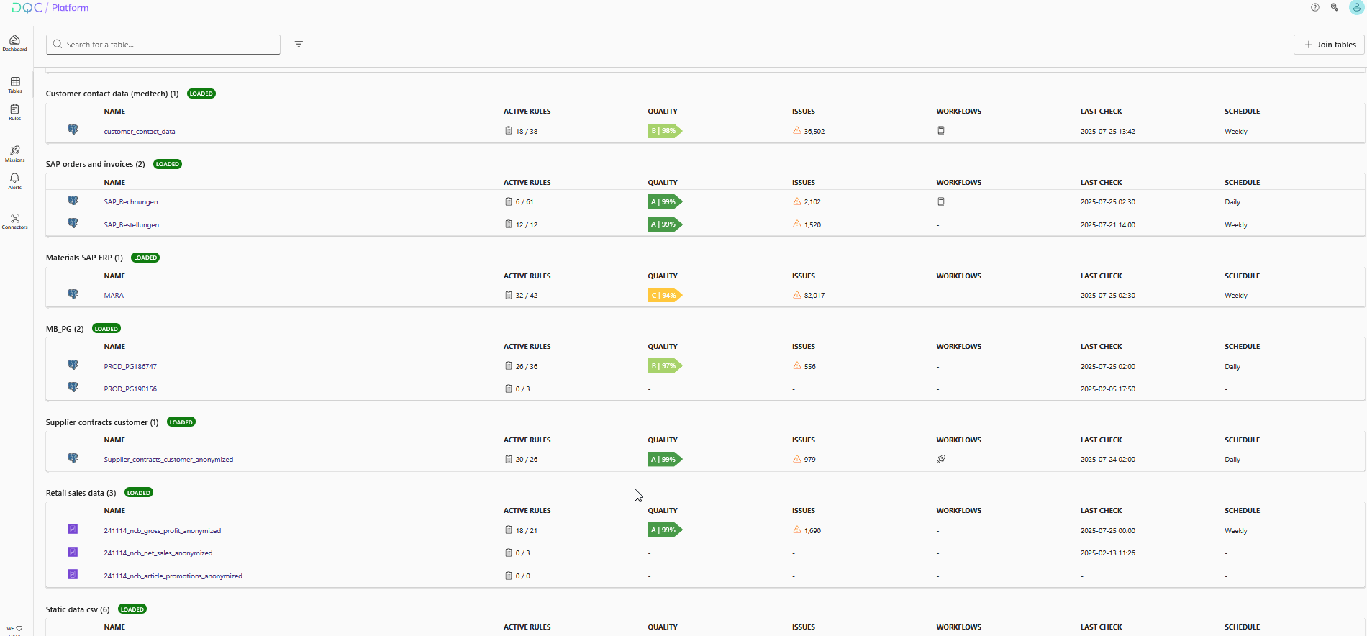1367x636 pixels.
Task: Click the DQC Platform logo
Action: point(50,8)
